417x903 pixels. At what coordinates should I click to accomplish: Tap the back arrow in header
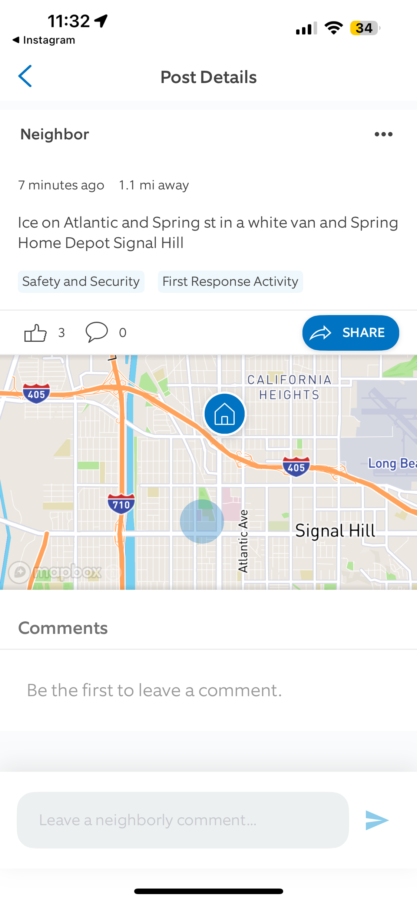[25, 76]
